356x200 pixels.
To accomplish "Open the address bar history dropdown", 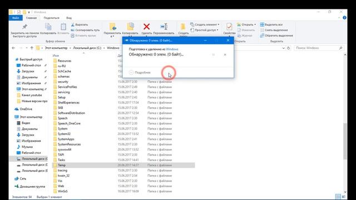I will pos(283,48).
